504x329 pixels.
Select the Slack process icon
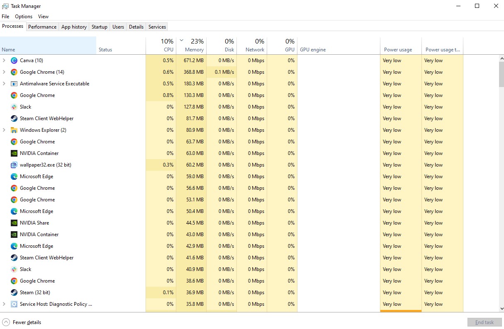(x=14, y=106)
